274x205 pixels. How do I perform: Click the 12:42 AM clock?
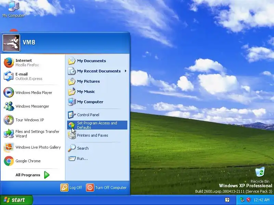click(x=261, y=200)
